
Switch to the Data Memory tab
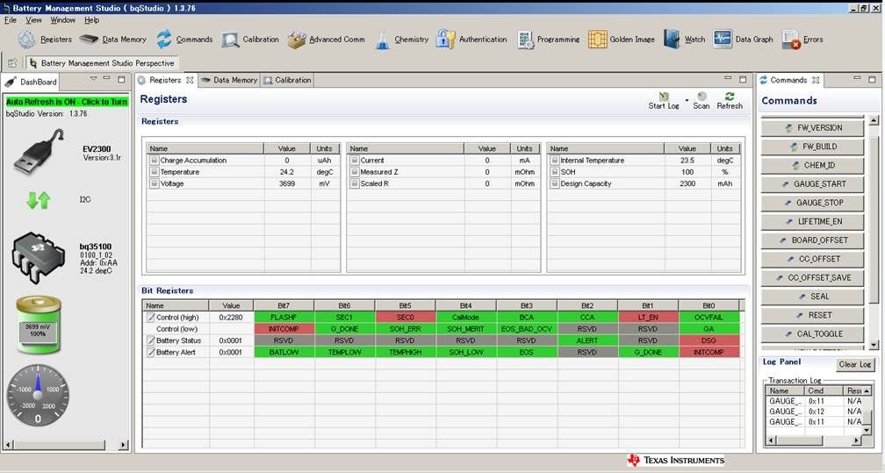pyautogui.click(x=228, y=80)
